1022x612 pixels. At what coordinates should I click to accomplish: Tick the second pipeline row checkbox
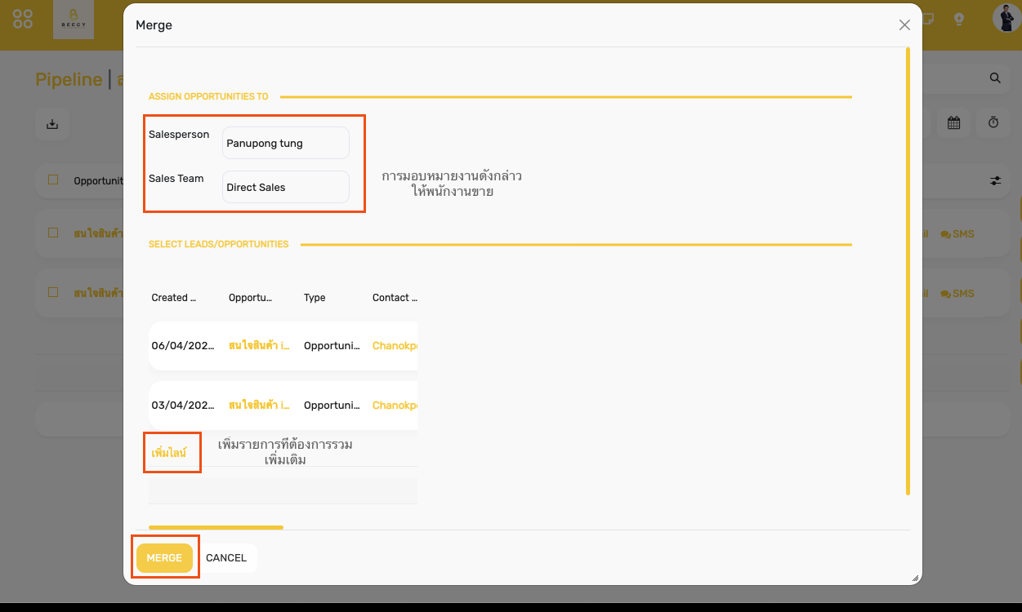tap(53, 292)
